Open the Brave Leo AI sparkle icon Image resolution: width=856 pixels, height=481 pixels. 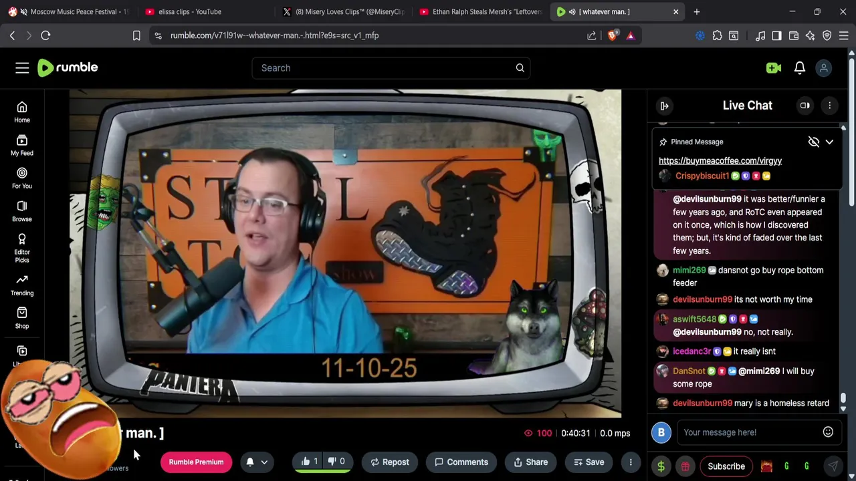(x=811, y=35)
